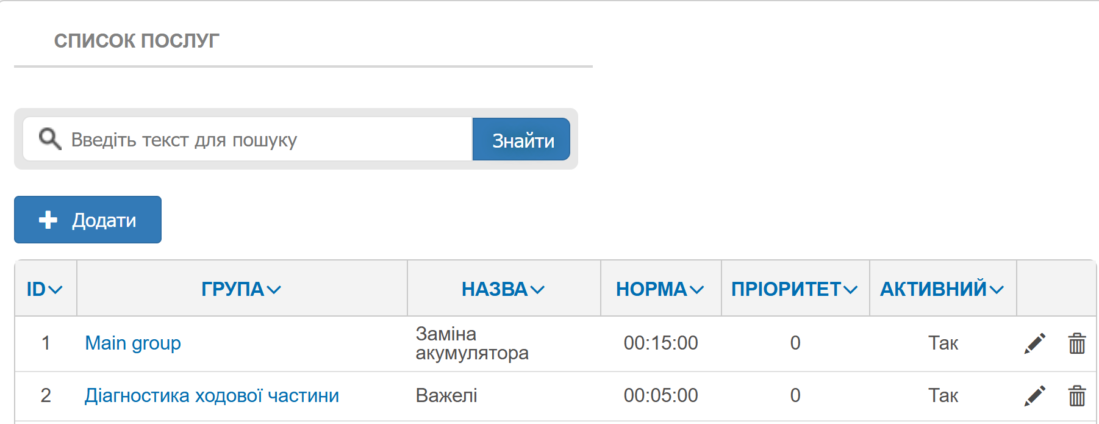Sort table by НОРМА column header

(660, 289)
